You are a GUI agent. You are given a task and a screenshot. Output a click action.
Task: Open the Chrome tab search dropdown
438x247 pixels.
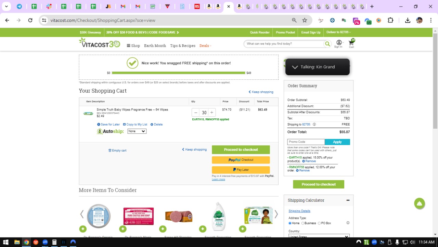pyautogui.click(x=6, y=6)
